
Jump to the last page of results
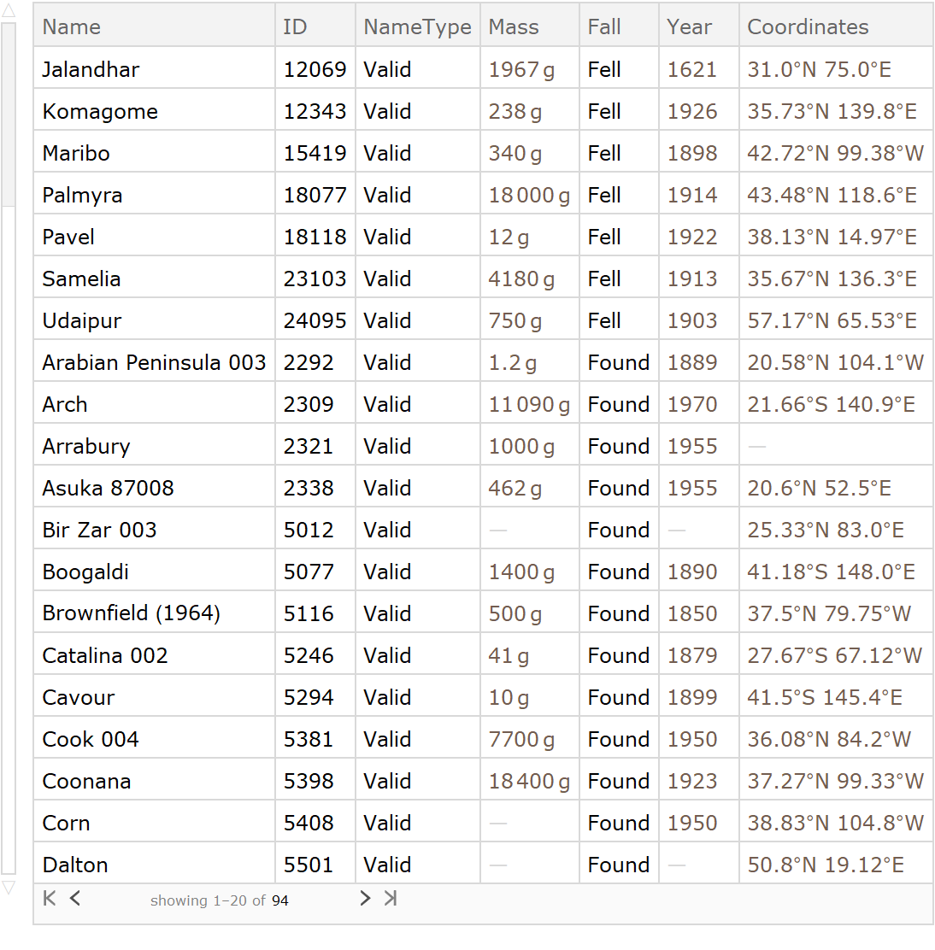391,898
